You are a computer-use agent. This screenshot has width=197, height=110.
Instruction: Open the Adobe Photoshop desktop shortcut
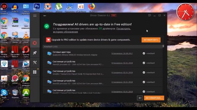[x=37, y=8]
